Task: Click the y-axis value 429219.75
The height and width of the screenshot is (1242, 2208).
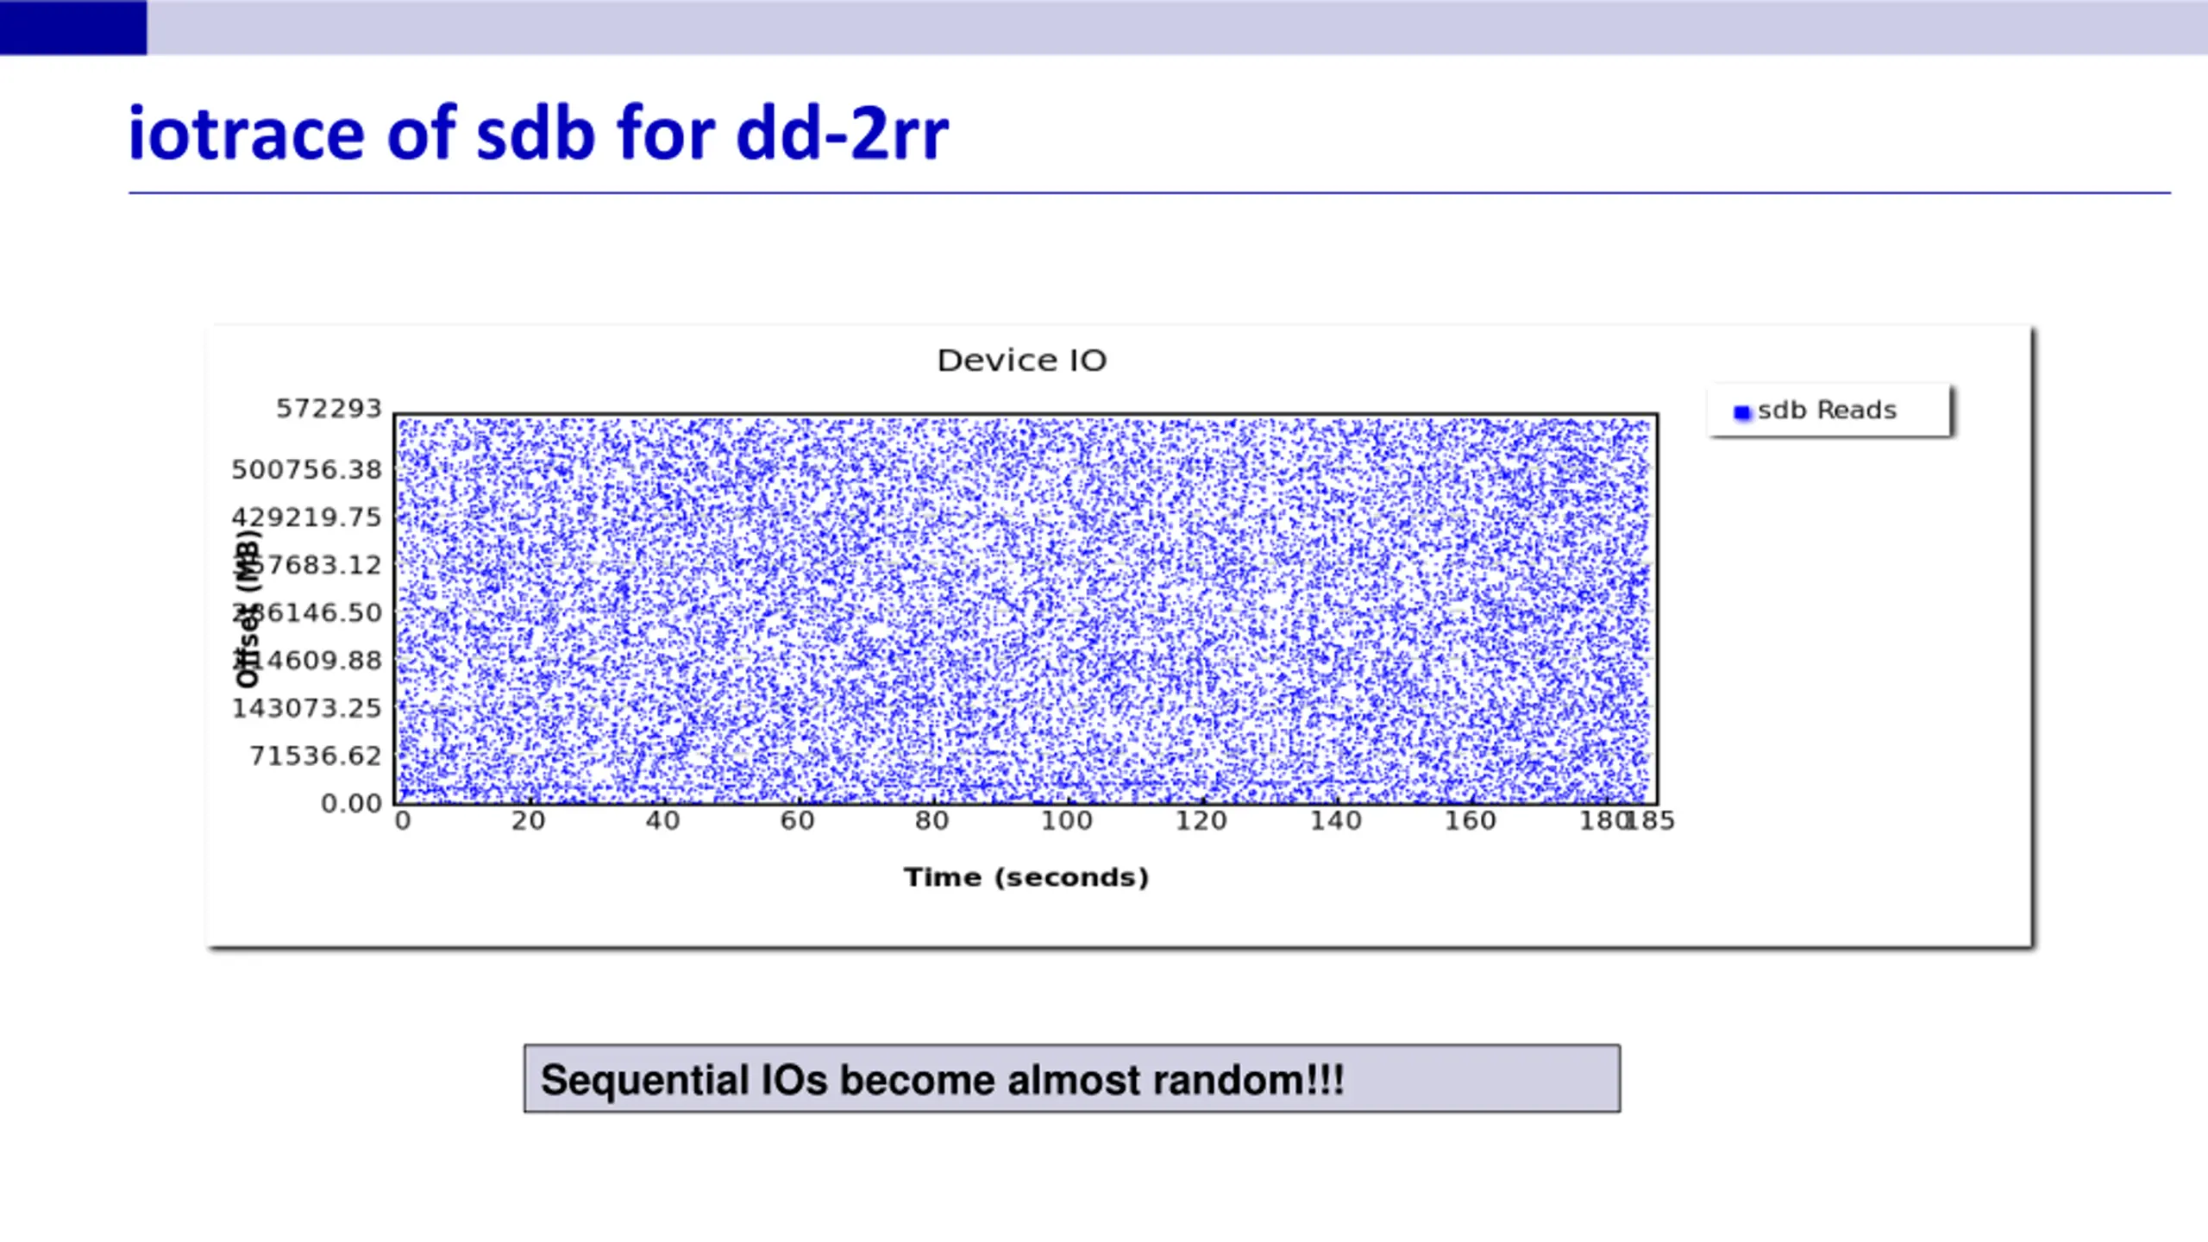Action: click(x=306, y=517)
